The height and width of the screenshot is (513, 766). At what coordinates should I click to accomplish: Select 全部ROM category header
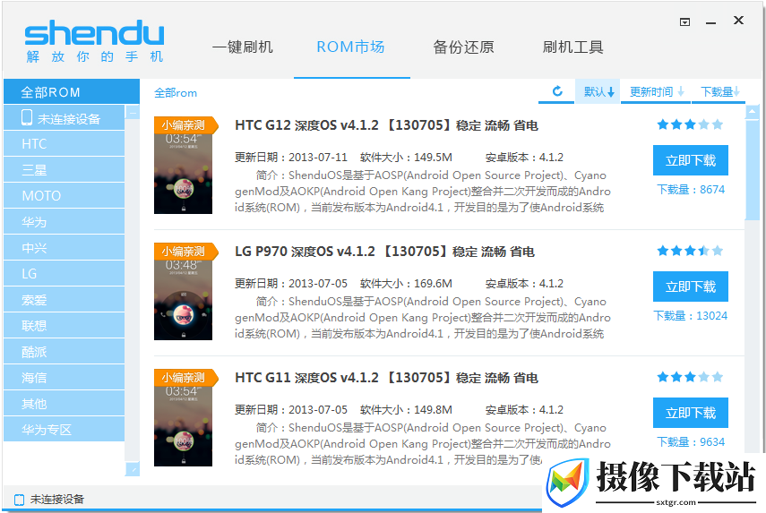pos(72,91)
